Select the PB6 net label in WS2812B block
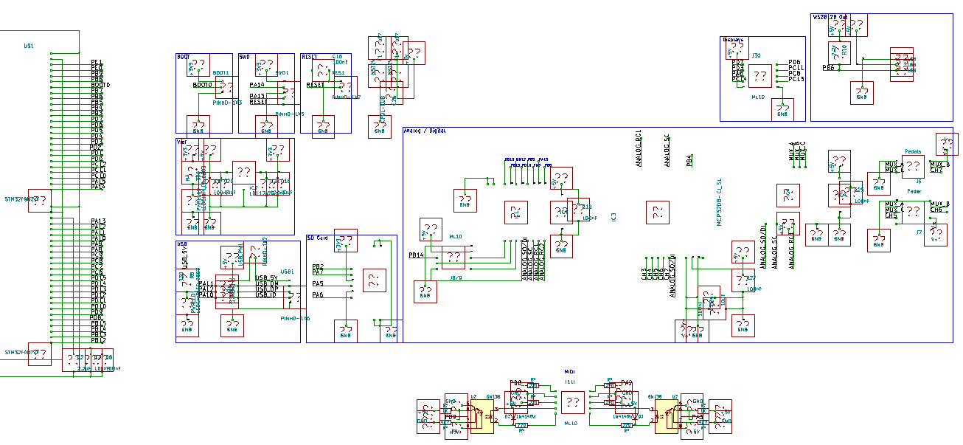Screen dimensions: 963x445 point(828,68)
